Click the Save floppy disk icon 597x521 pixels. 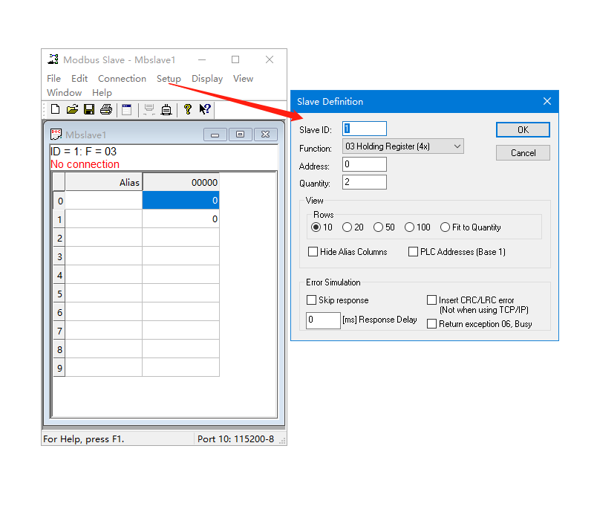tap(89, 110)
